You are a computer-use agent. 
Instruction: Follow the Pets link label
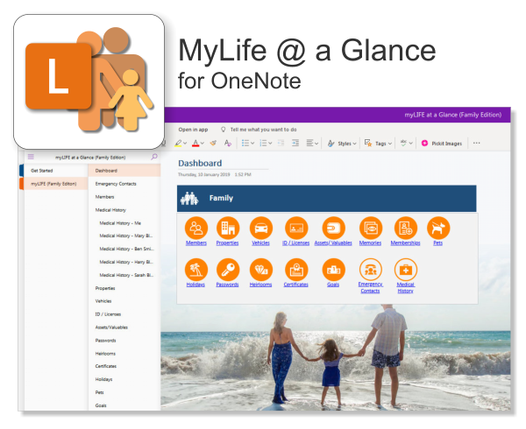[x=437, y=243]
